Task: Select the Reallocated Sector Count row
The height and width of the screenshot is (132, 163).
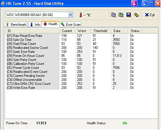Action: pos(81,48)
